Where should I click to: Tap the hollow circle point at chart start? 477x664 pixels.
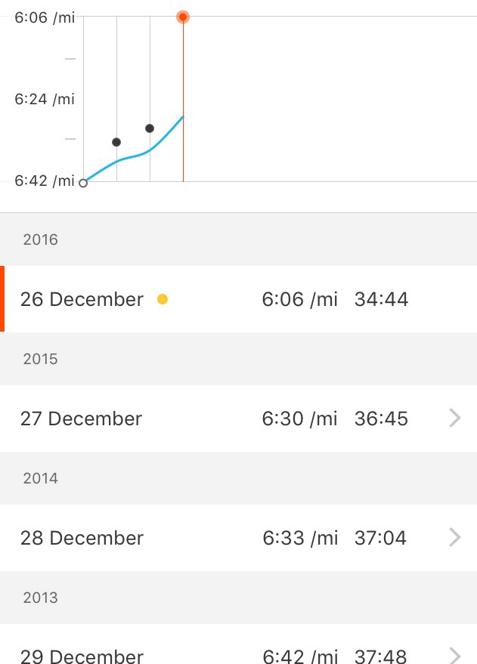point(83,182)
